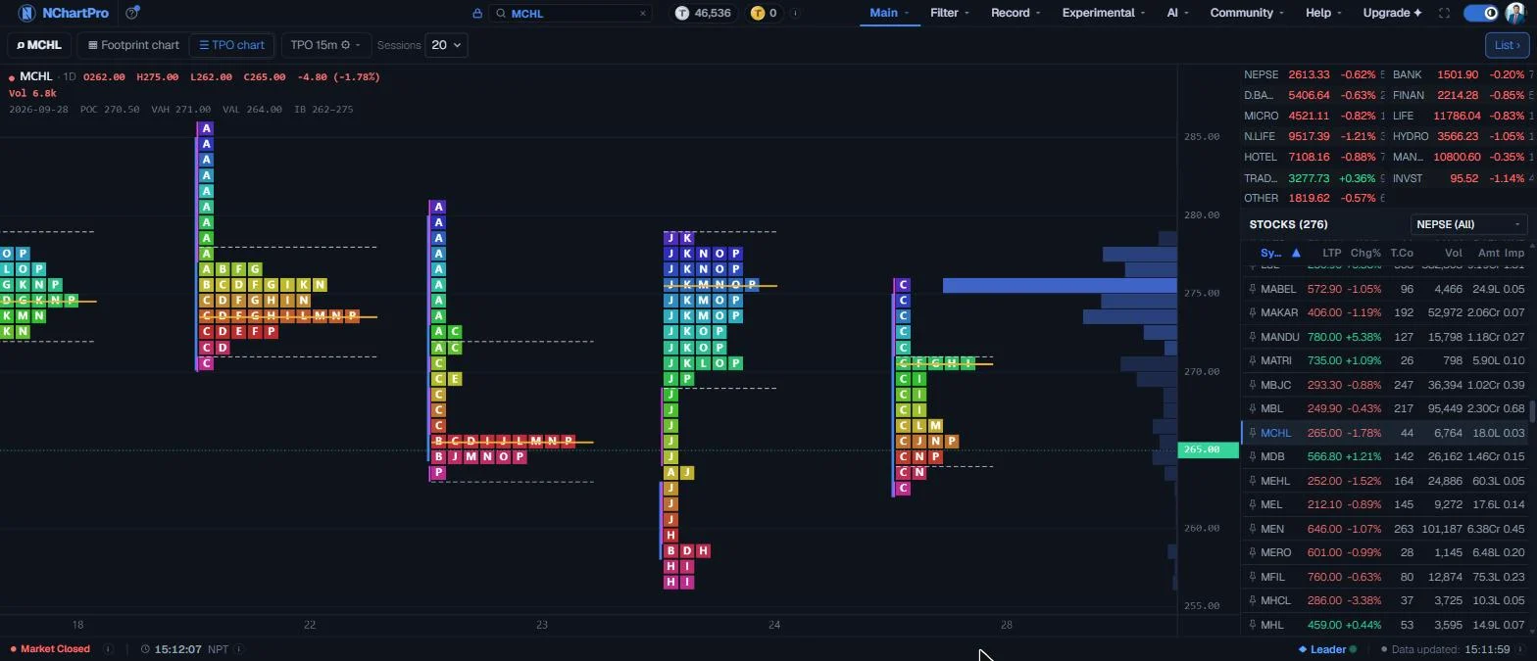Sort stocks by LTP column
The image size is (1537, 661).
1331,253
